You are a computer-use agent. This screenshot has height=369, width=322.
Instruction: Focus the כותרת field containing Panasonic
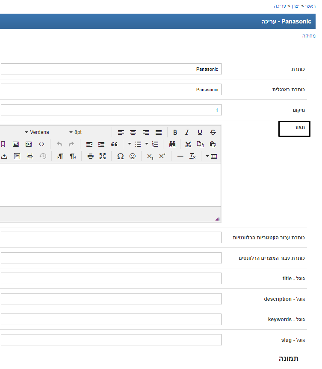(111, 69)
